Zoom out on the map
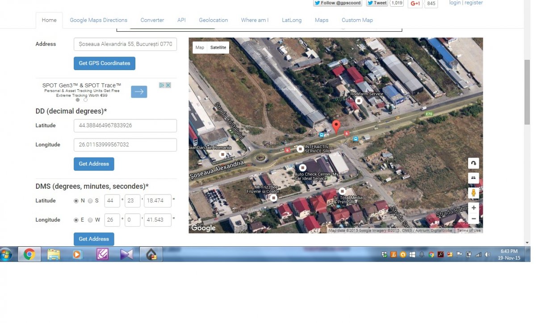This screenshot has height=323, width=536. (x=473, y=219)
